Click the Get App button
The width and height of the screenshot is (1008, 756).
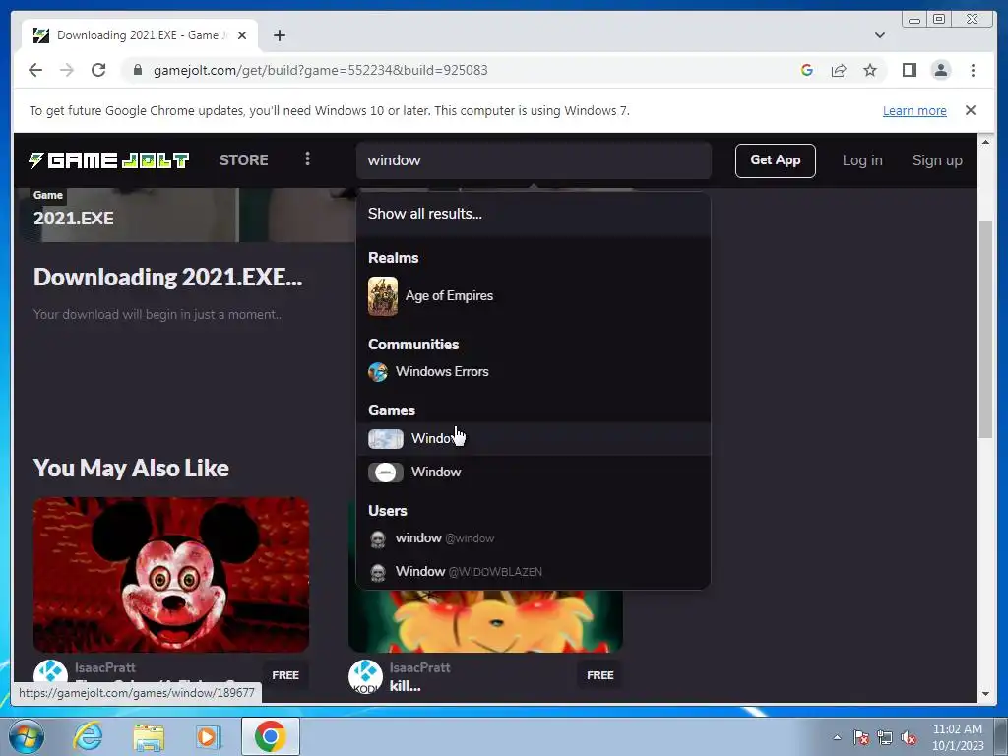coord(776,160)
